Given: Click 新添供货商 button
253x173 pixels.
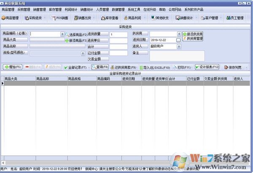Looking at the screenshot, I should pyautogui.click(x=193, y=34).
